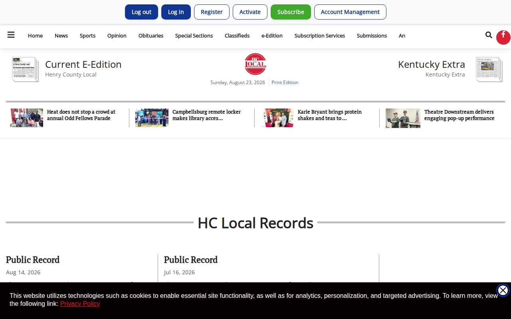Open the Jul 16, 2026 Public Record
Screen dimensions: 511x319
pos(191,260)
